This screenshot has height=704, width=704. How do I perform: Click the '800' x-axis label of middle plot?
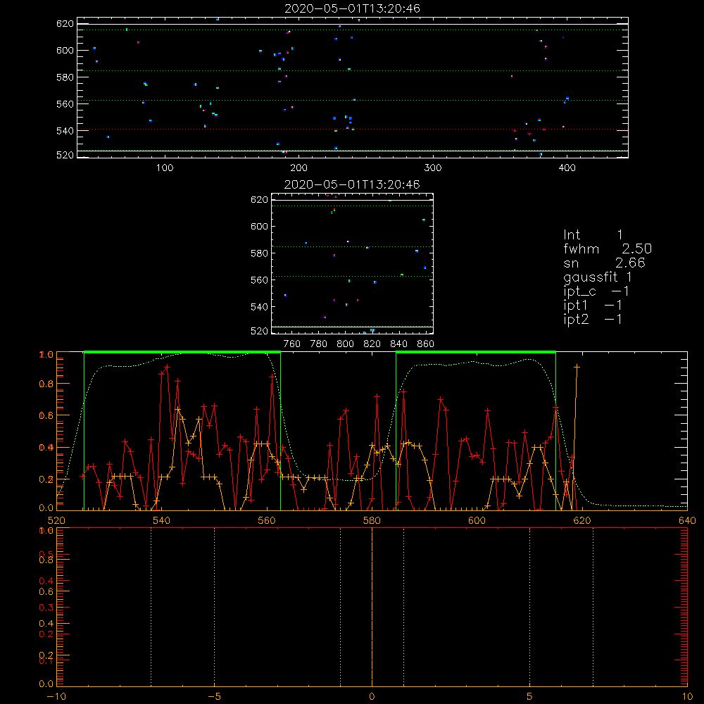[345, 344]
